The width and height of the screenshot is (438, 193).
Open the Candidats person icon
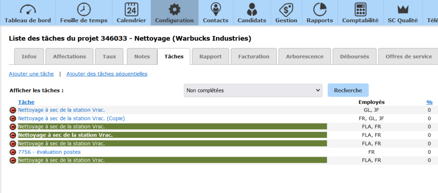pyautogui.click(x=252, y=9)
